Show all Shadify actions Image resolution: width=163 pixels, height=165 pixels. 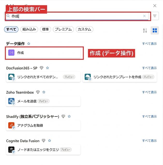pyautogui.click(x=149, y=117)
